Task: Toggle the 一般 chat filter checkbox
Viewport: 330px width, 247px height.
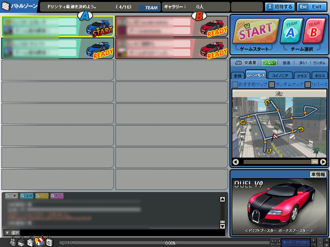Action: [7, 196]
